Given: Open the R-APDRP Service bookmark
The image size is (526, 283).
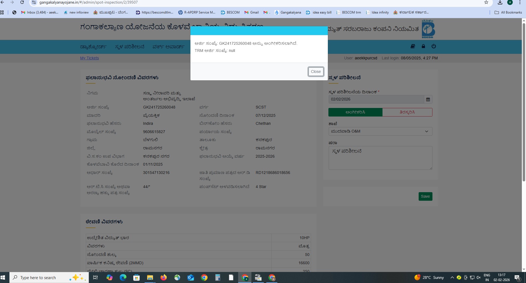Looking at the screenshot, I should coord(197,12).
